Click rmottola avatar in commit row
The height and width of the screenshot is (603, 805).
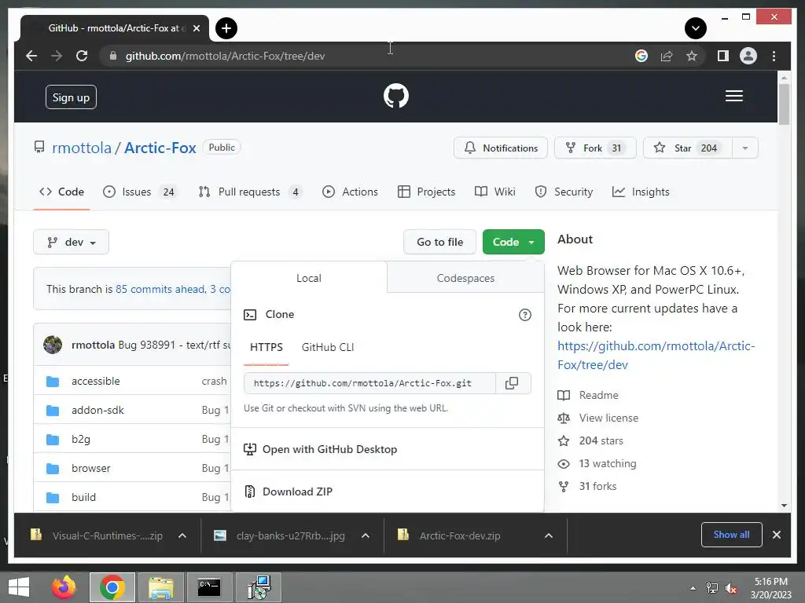point(53,345)
